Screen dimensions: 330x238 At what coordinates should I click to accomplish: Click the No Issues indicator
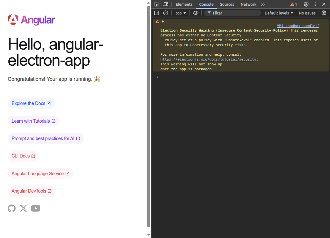coord(307,13)
